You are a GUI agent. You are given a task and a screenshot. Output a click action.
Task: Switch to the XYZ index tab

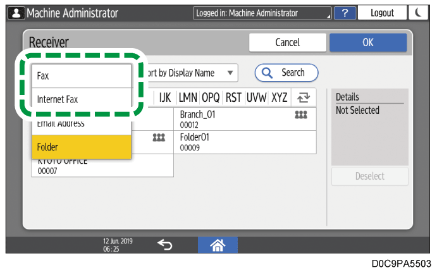point(279,98)
